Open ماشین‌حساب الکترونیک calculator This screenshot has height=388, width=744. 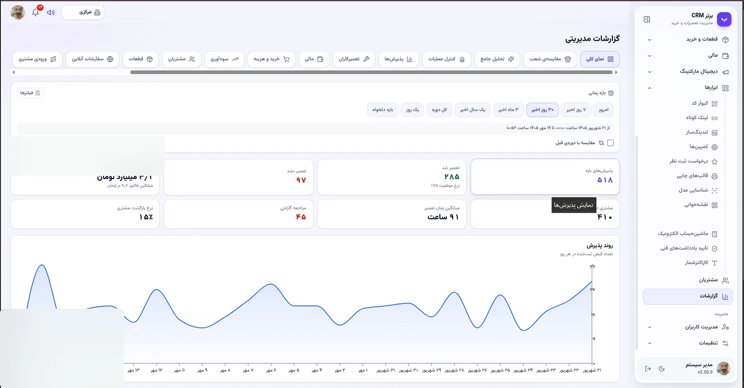pyautogui.click(x=687, y=234)
